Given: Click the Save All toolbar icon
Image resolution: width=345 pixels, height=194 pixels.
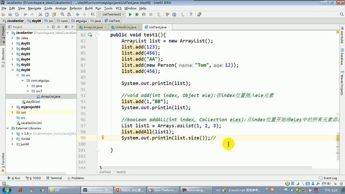Looking at the screenshot, I should coord(10,15).
